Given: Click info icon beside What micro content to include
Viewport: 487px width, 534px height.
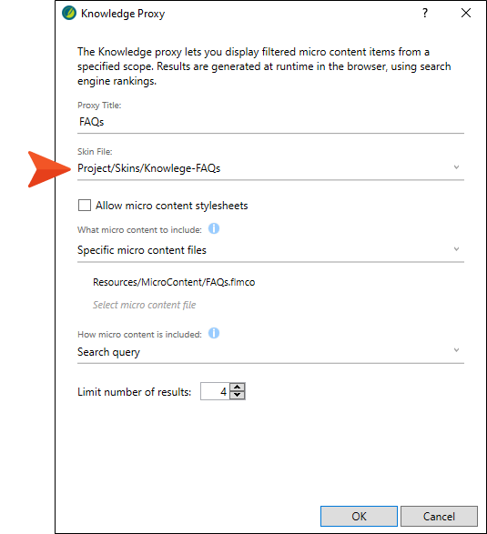Looking at the screenshot, I should click(x=214, y=228).
